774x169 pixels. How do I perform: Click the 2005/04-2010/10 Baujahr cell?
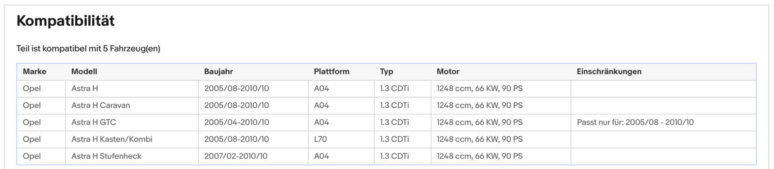click(x=253, y=123)
